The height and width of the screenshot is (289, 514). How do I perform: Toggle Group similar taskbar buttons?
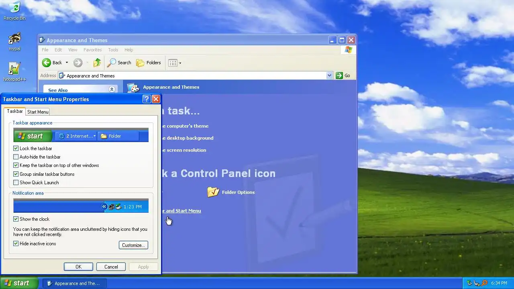[x=16, y=174]
